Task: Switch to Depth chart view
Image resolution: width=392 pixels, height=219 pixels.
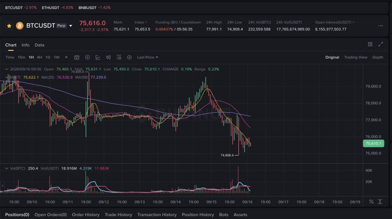Action: (x=378, y=57)
